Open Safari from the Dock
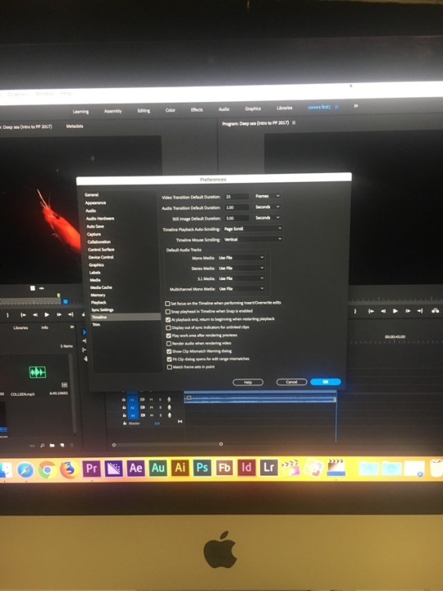The image size is (443, 591). click(25, 470)
